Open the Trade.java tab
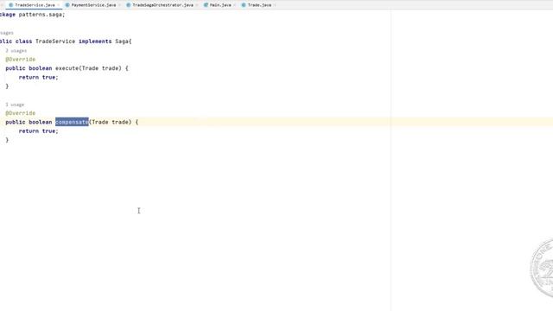Screen dimensions: 553x311 (x=259, y=5)
